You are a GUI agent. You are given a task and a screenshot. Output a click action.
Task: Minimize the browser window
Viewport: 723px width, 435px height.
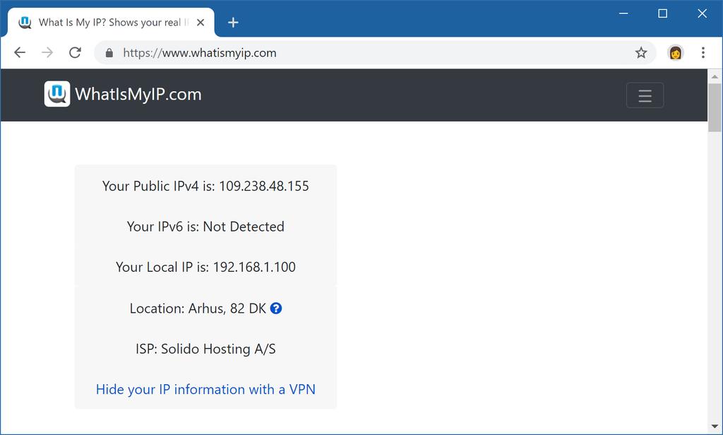(623, 13)
